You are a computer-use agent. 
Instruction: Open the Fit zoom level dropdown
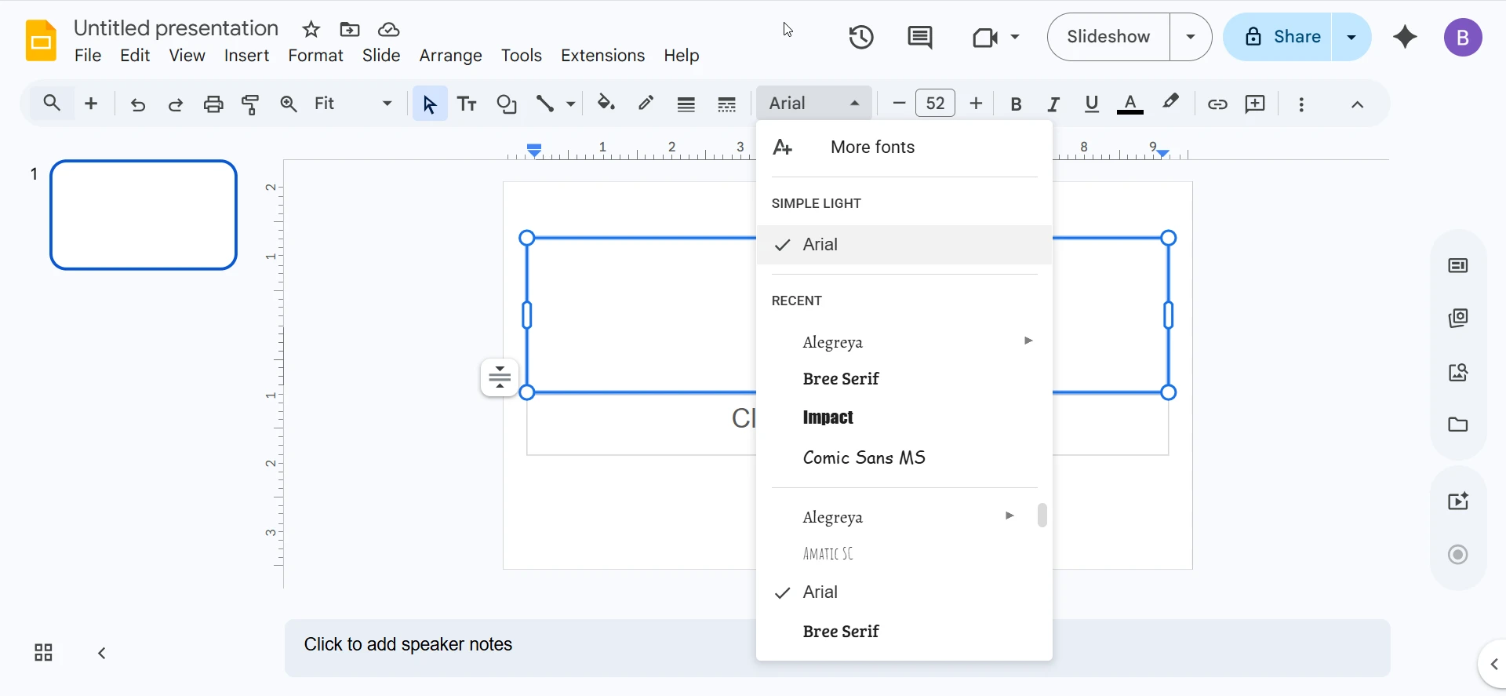point(352,104)
